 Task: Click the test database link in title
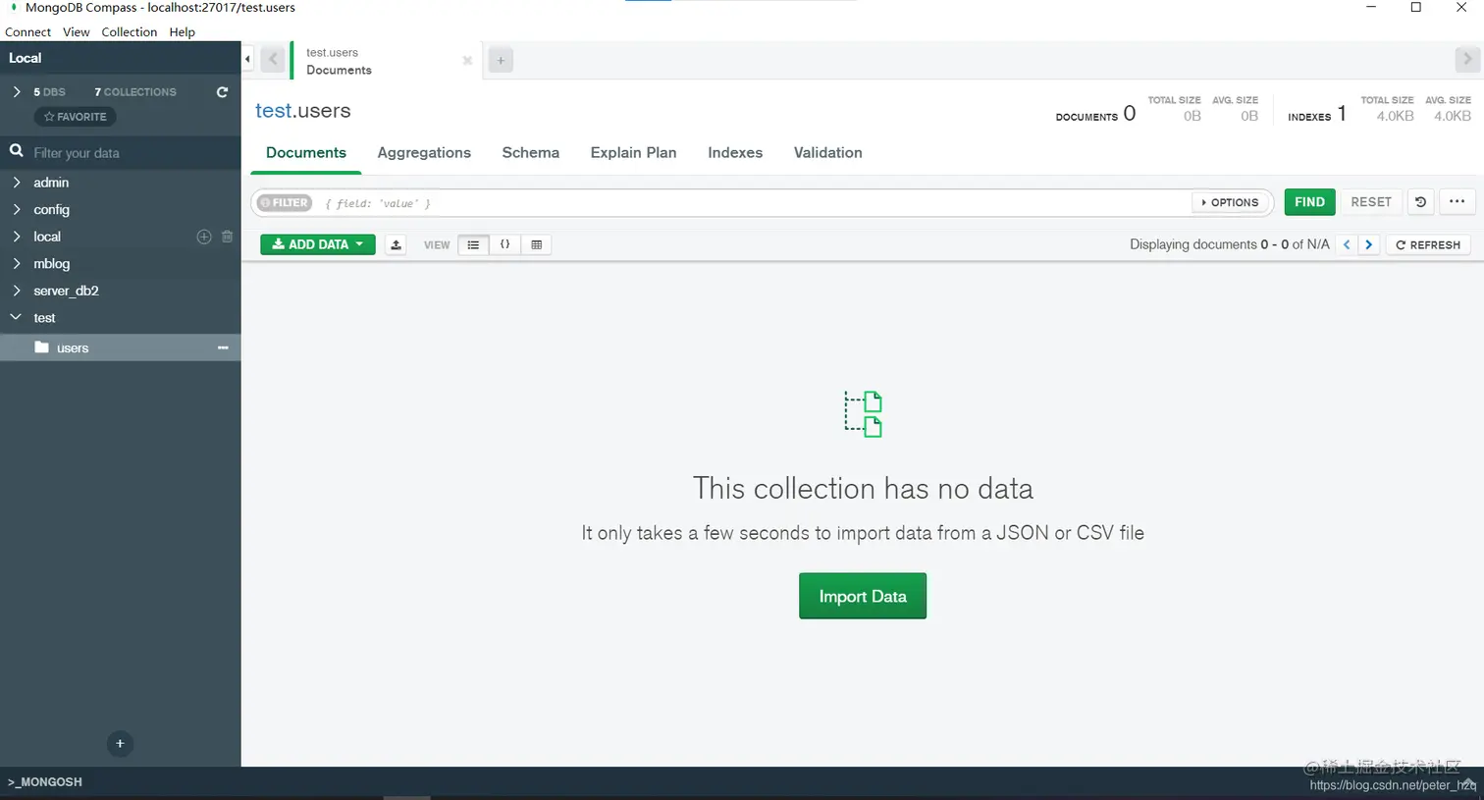tap(273, 111)
